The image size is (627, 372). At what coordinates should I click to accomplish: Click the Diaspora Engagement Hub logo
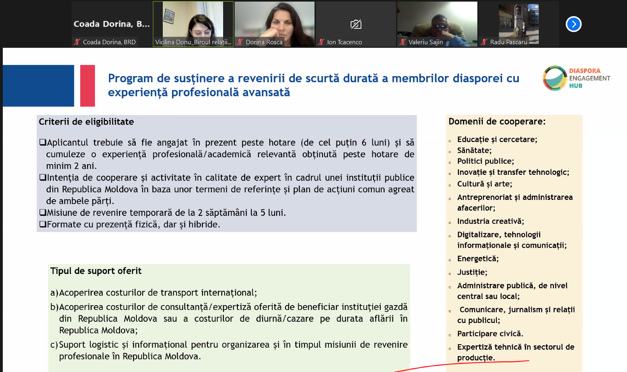click(576, 78)
